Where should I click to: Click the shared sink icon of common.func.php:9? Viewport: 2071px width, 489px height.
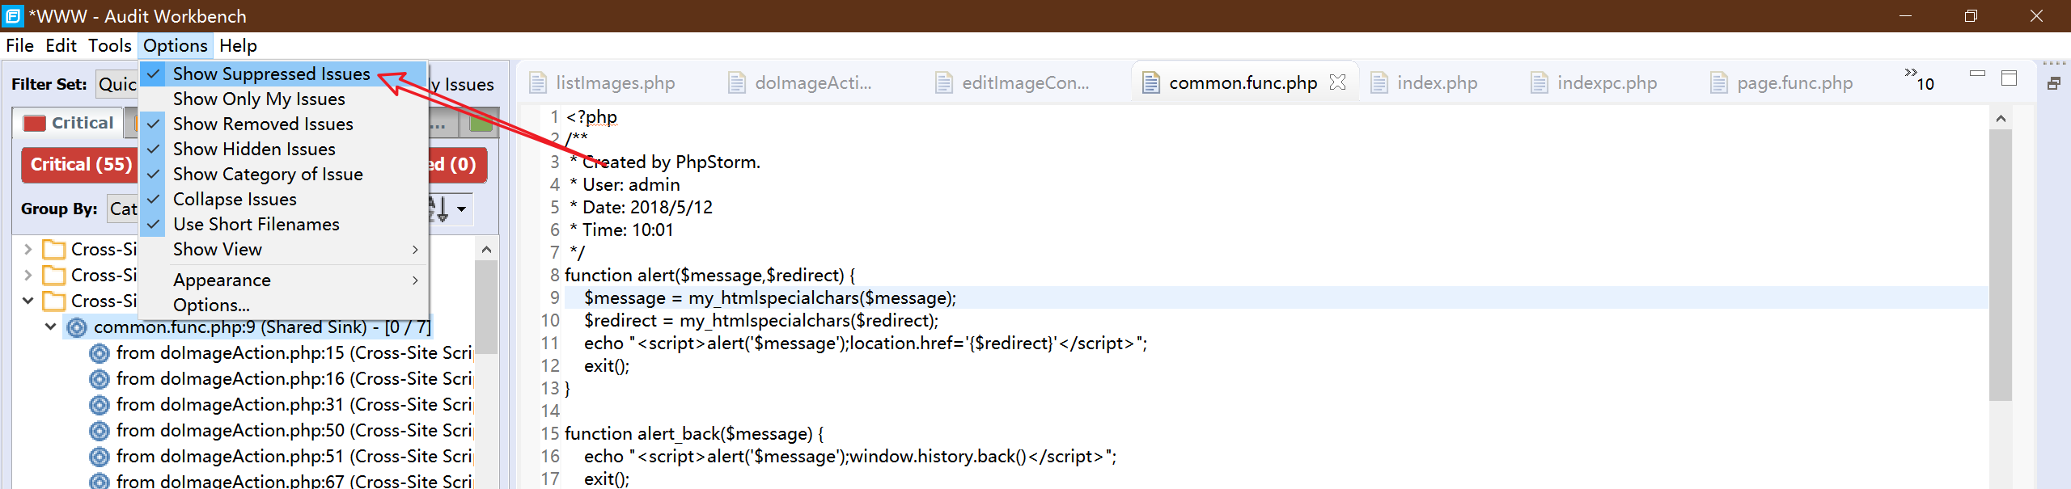(x=77, y=327)
